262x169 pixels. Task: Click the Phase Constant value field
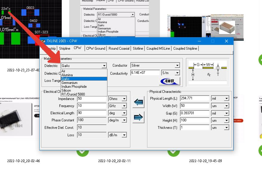point(92,120)
